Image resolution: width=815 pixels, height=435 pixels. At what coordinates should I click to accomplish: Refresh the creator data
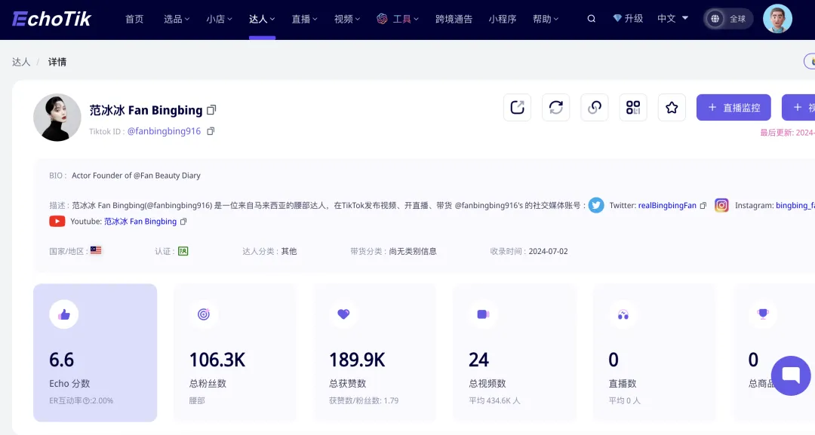(555, 108)
